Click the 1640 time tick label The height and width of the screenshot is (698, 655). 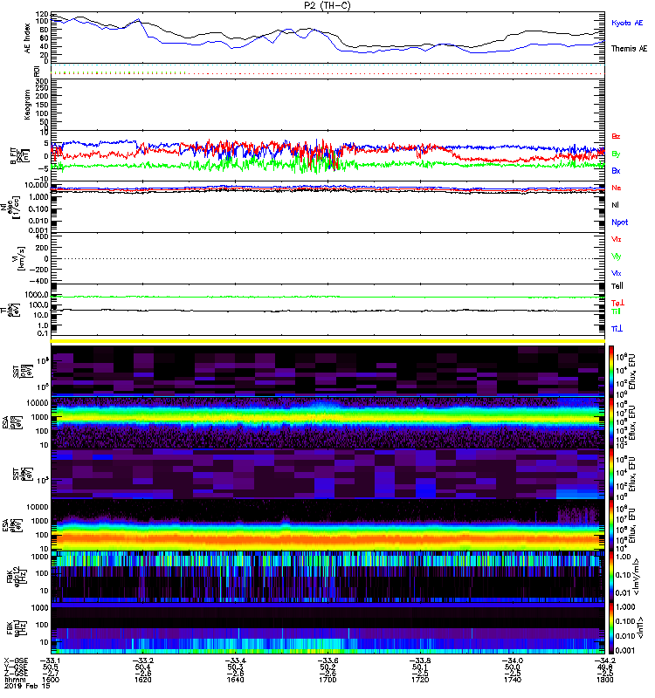(x=235, y=680)
